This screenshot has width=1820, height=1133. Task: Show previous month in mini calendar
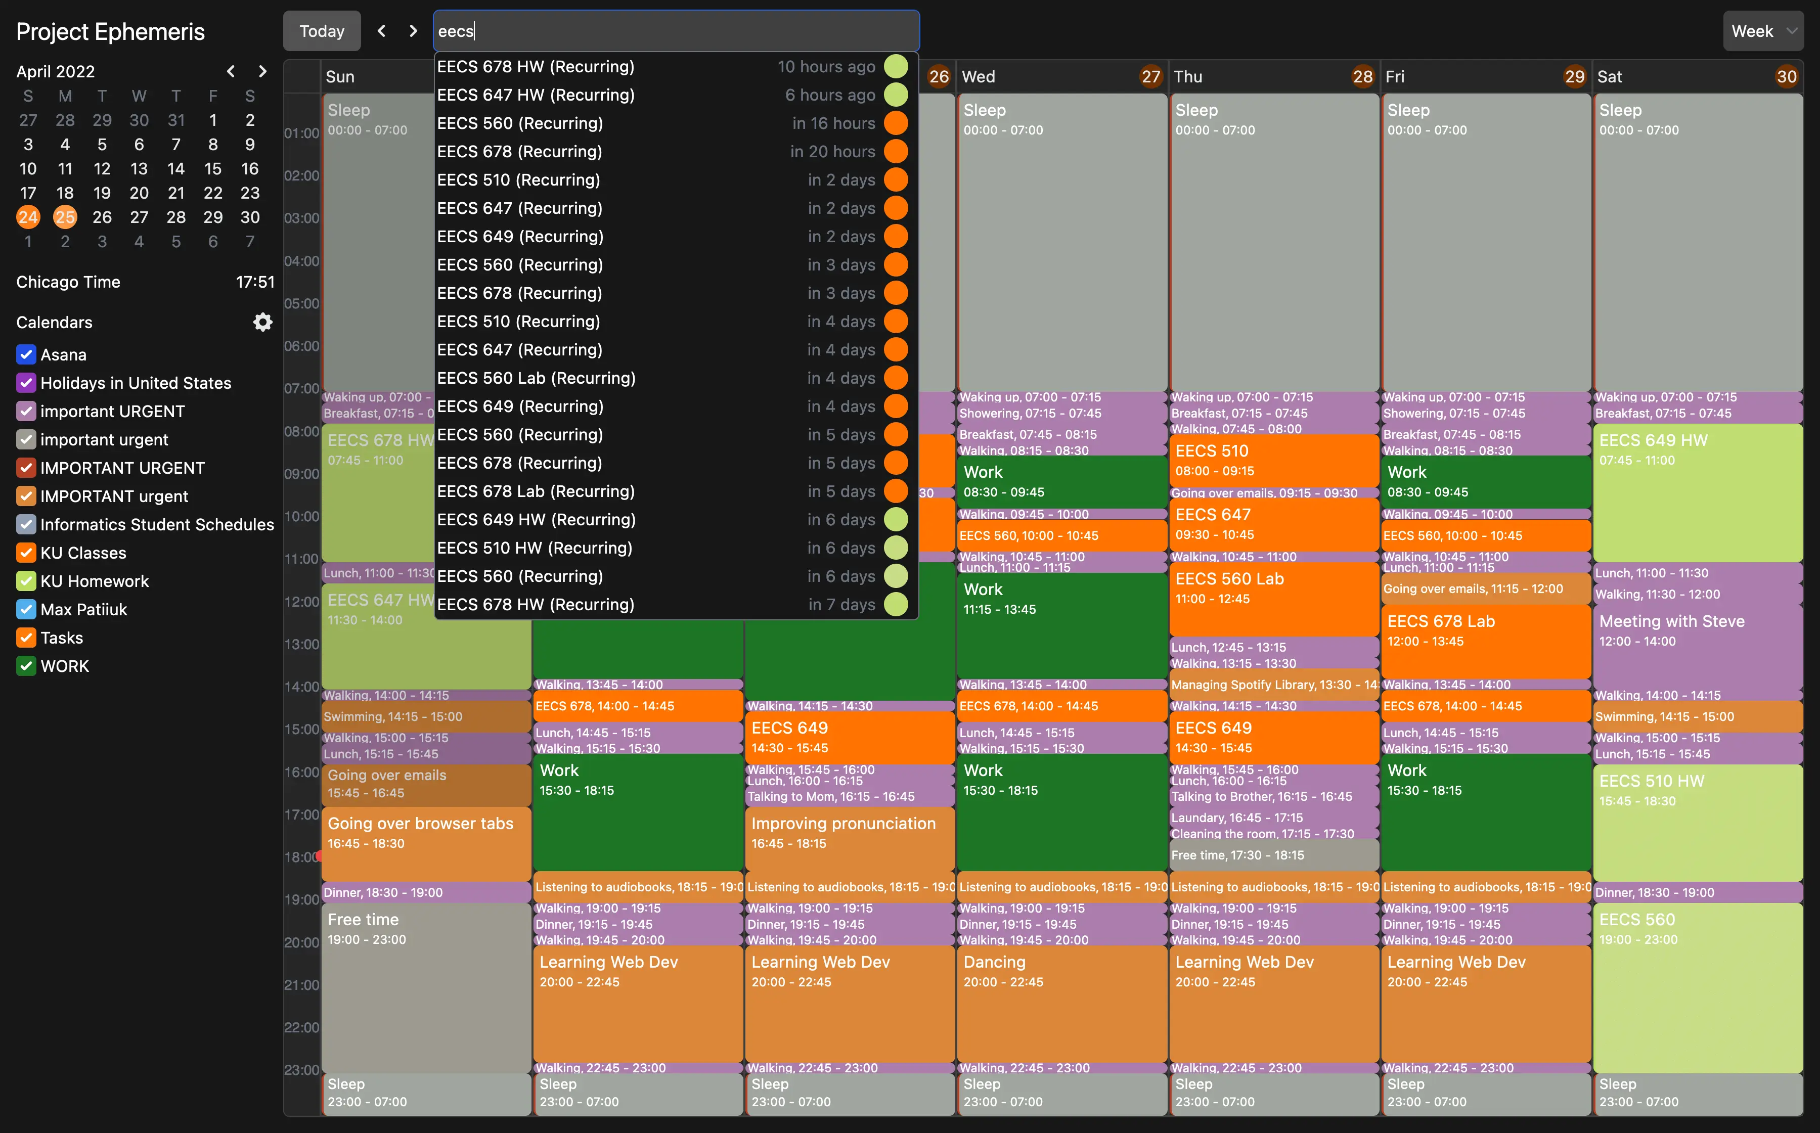pos(231,71)
